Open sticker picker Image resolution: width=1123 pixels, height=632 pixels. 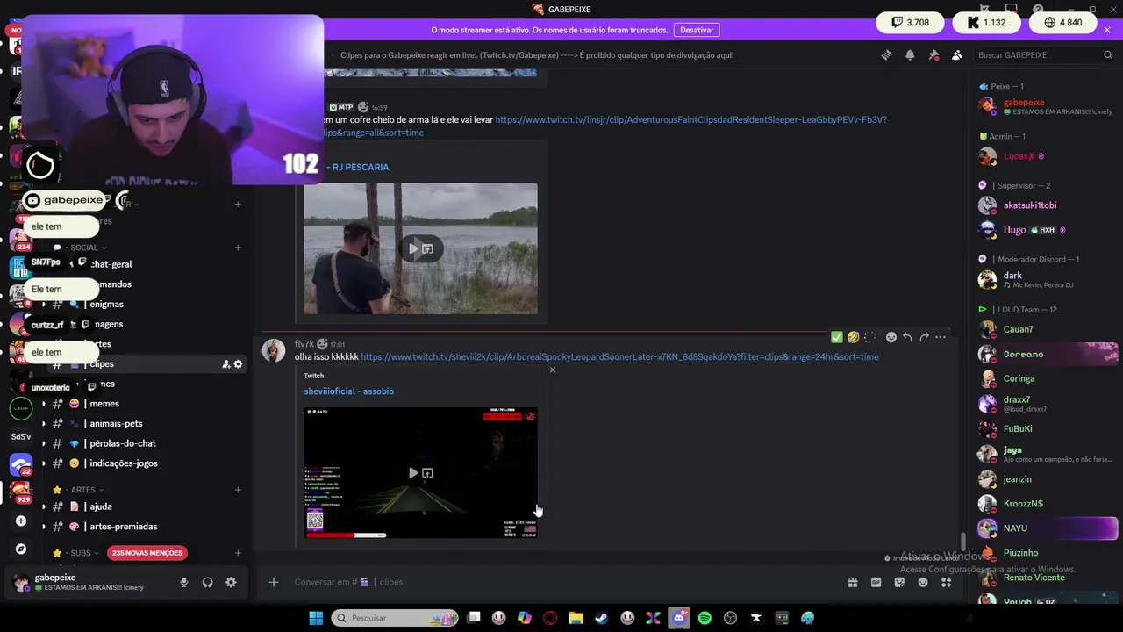pos(899,582)
